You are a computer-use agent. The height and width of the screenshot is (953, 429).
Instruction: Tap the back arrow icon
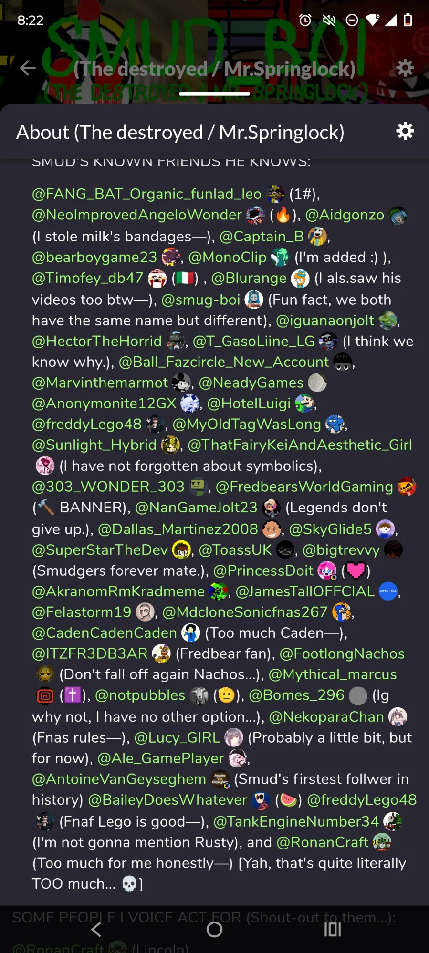pos(28,68)
